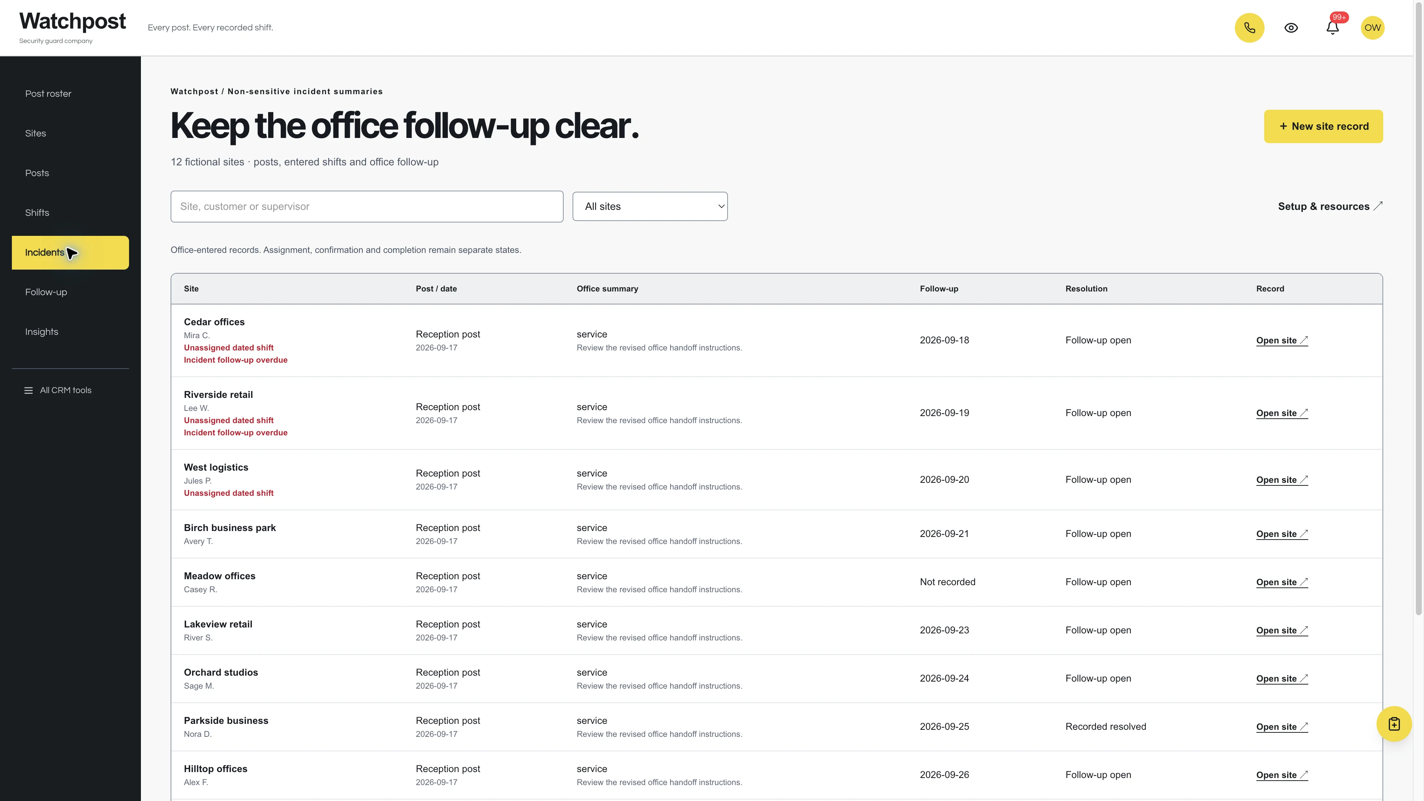Click follow-up date 2026-09-18

[944, 340]
